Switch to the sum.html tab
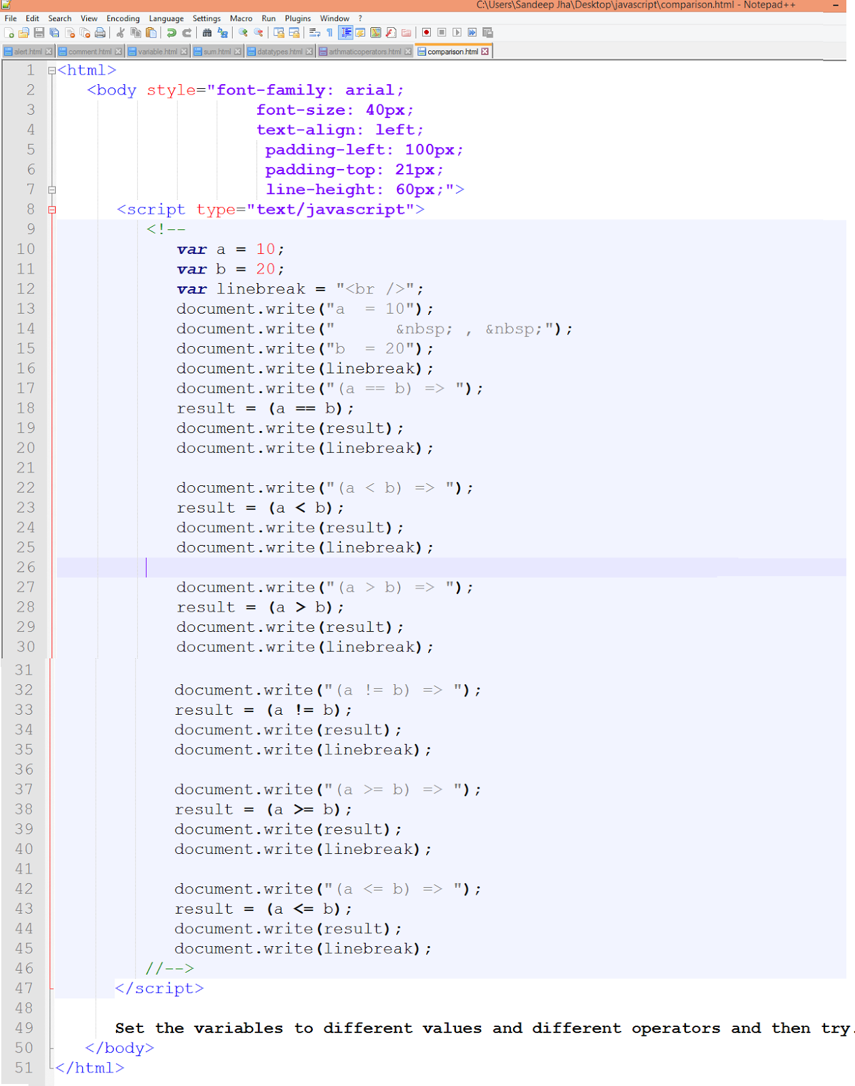Viewport: 855px width, 1086px height. pos(217,52)
